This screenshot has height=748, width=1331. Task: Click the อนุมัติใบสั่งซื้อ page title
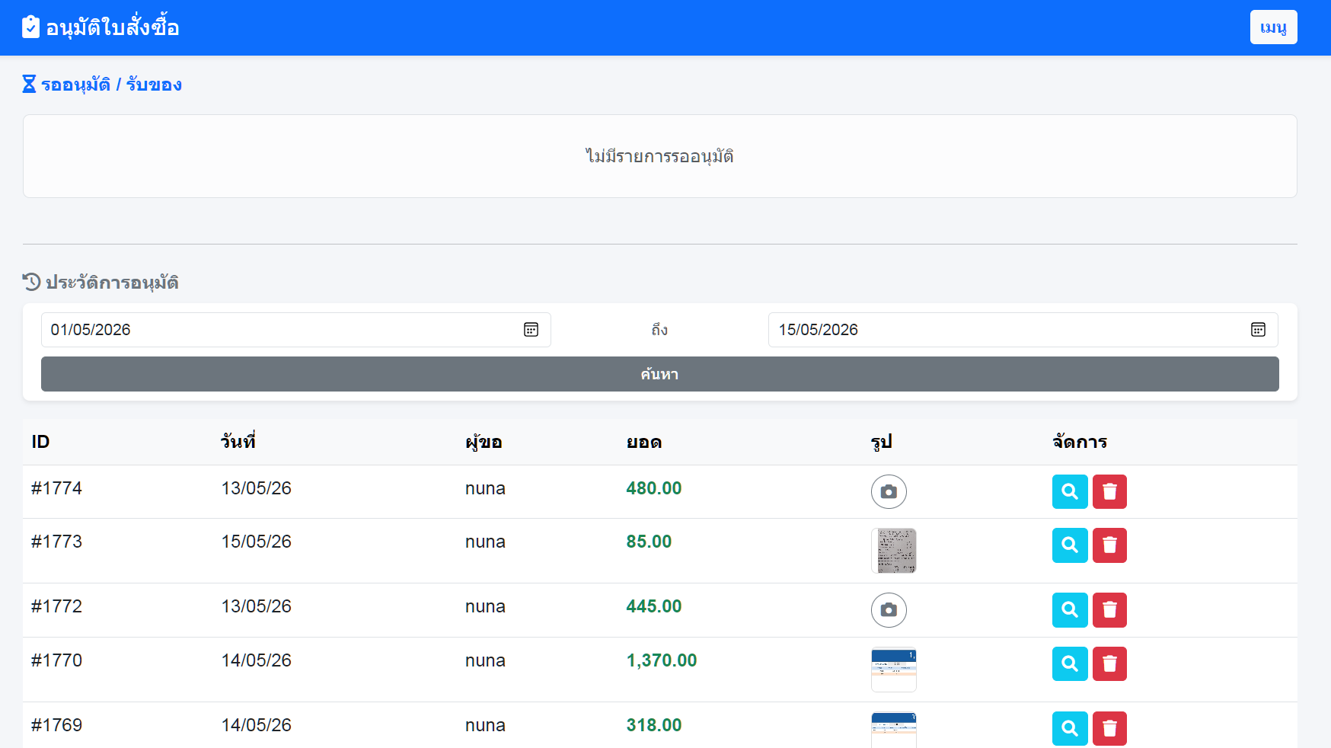[x=113, y=27]
